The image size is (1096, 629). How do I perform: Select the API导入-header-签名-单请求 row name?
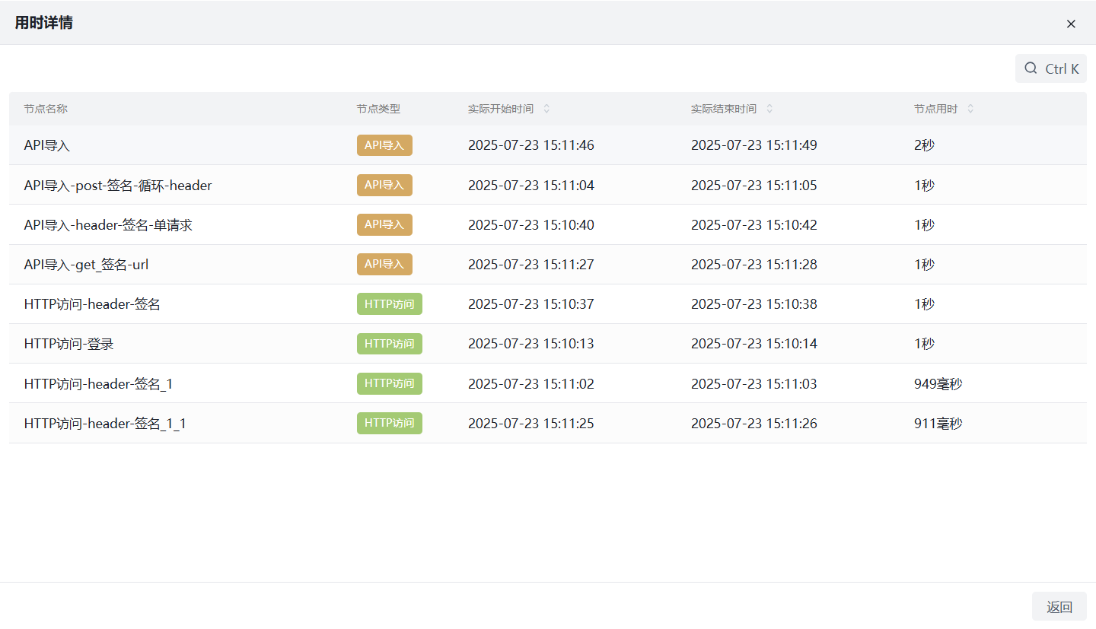click(108, 225)
